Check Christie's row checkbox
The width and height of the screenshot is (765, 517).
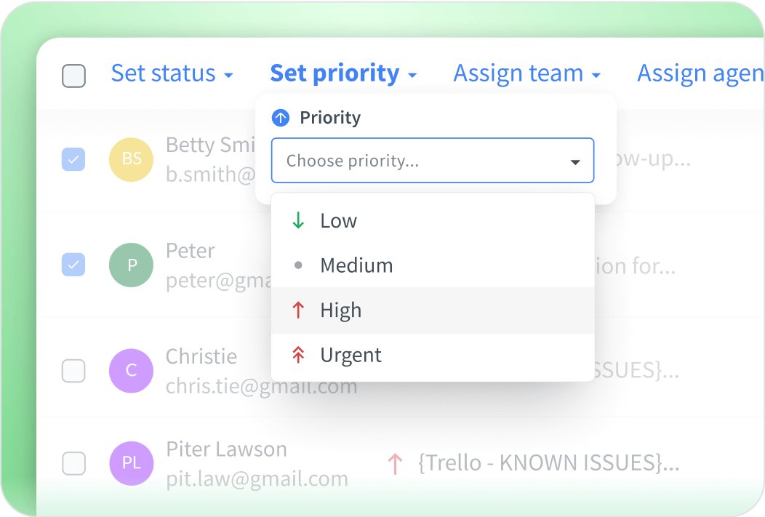[x=73, y=371]
